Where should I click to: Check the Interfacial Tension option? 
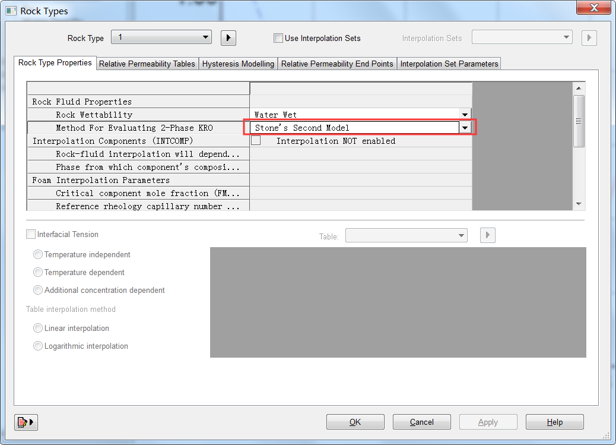pyautogui.click(x=31, y=235)
